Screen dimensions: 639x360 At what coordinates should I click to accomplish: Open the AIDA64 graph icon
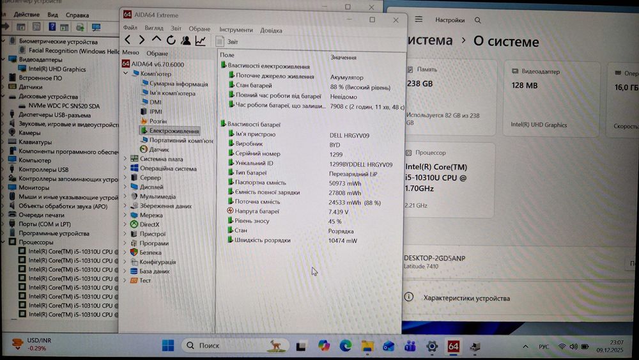click(x=201, y=41)
